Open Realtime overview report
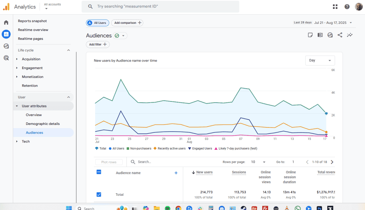365x210 pixels. click(x=33, y=30)
